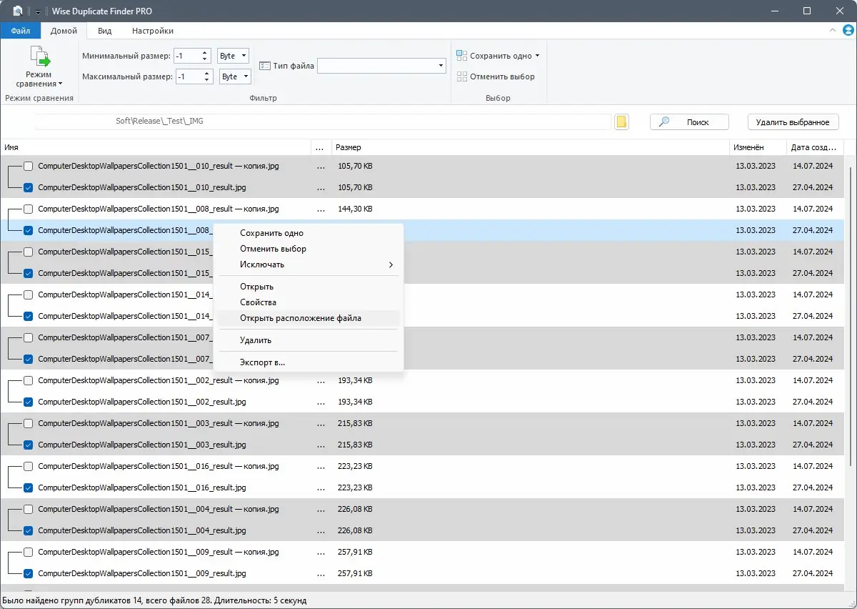Click 27.04.2024 date of 010_result.jpg row

[813, 187]
